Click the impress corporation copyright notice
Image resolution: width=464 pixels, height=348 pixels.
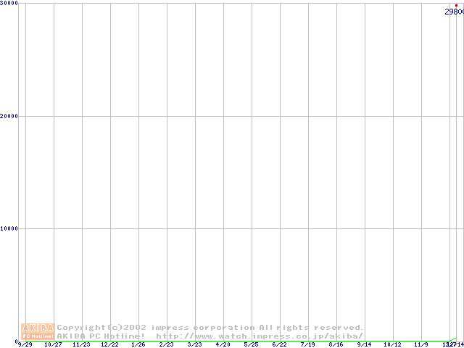click(x=210, y=328)
